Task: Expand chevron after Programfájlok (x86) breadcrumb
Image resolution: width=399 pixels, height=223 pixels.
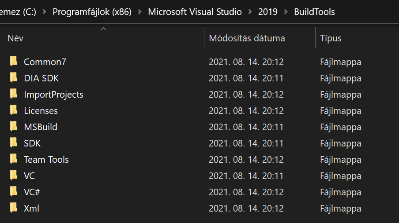Action: 140,12
